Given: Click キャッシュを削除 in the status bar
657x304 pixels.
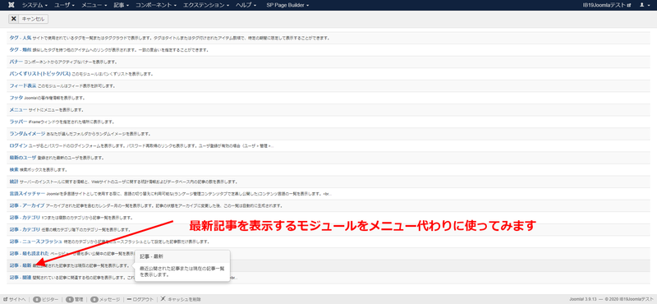Looking at the screenshot, I should click(181, 299).
